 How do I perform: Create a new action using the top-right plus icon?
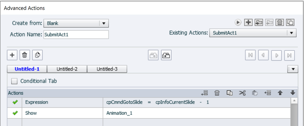[249, 22]
